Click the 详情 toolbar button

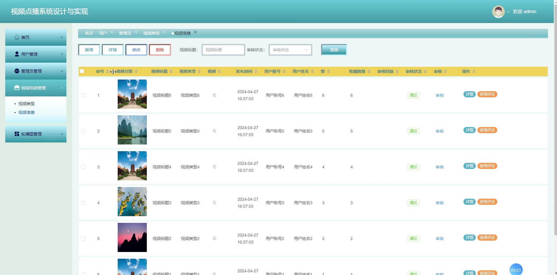113,50
